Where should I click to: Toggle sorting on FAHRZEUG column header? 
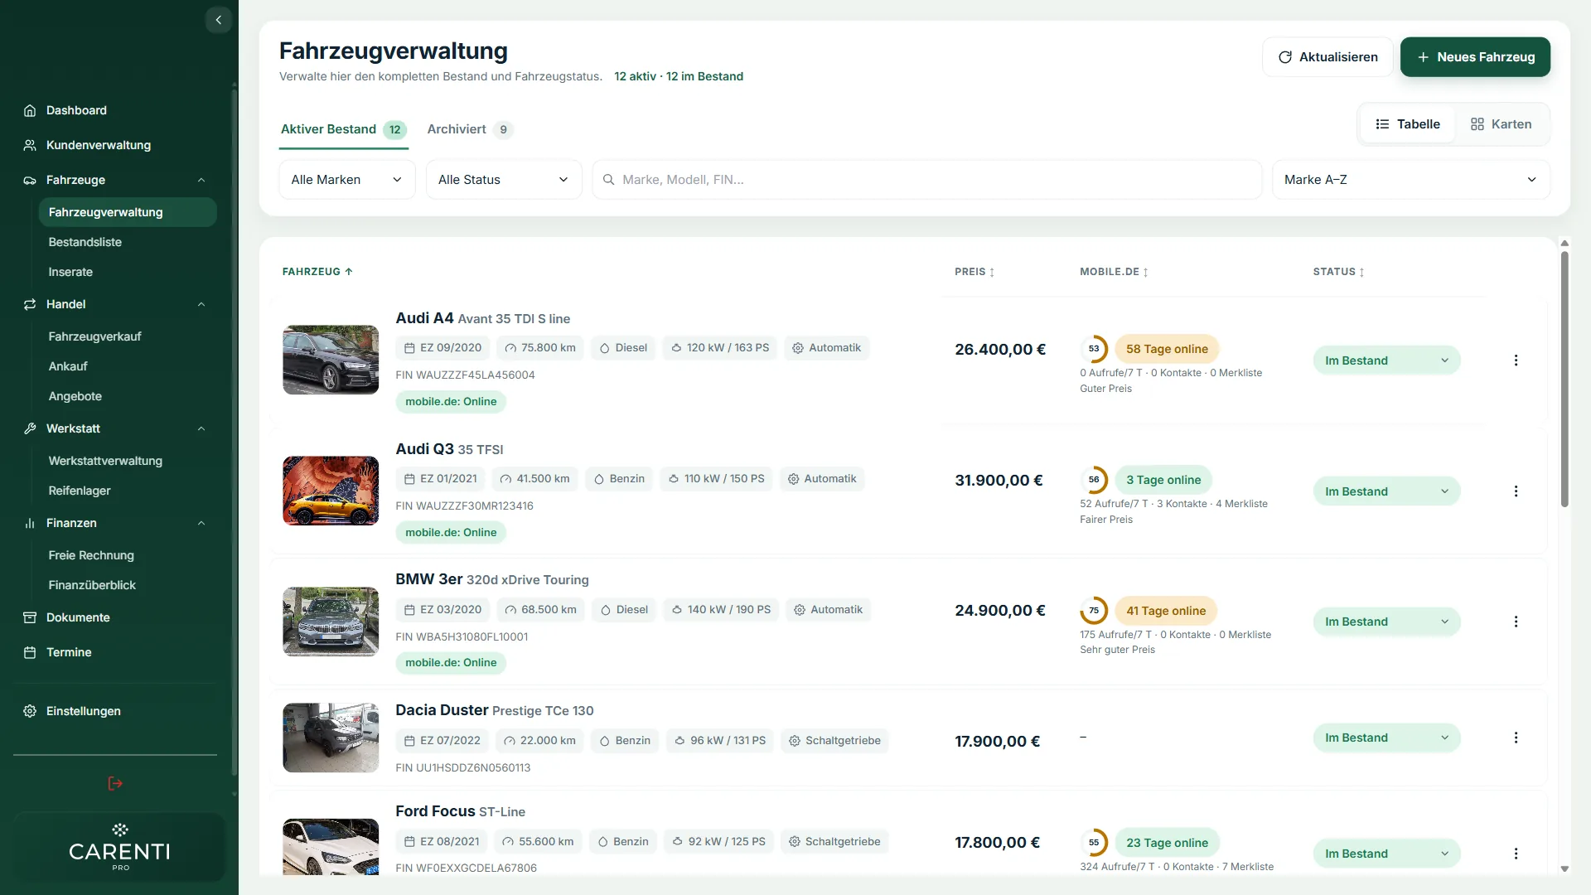click(317, 272)
